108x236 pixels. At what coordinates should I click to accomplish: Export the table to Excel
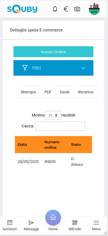coord(65,92)
